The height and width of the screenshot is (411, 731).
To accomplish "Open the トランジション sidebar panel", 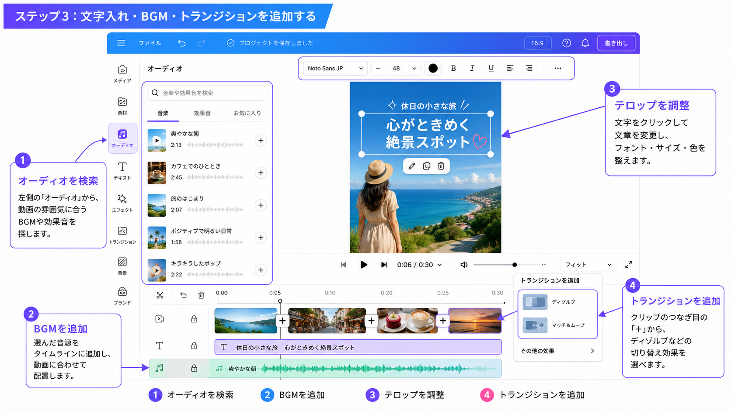I will point(122,235).
